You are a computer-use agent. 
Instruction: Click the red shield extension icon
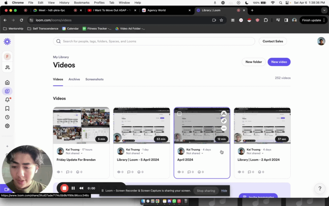pos(257,20)
